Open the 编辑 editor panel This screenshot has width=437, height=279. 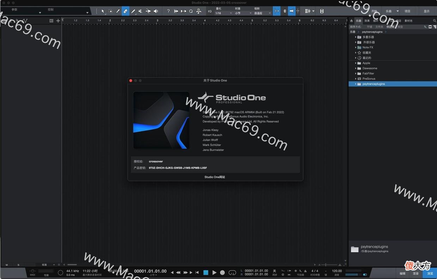click(403, 273)
